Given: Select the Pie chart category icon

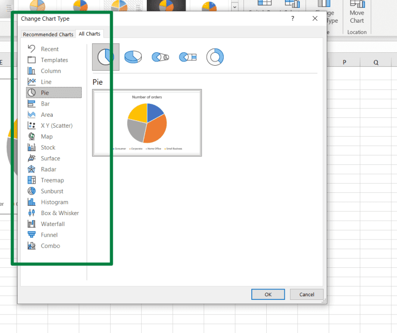Looking at the screenshot, I should tap(32, 93).
